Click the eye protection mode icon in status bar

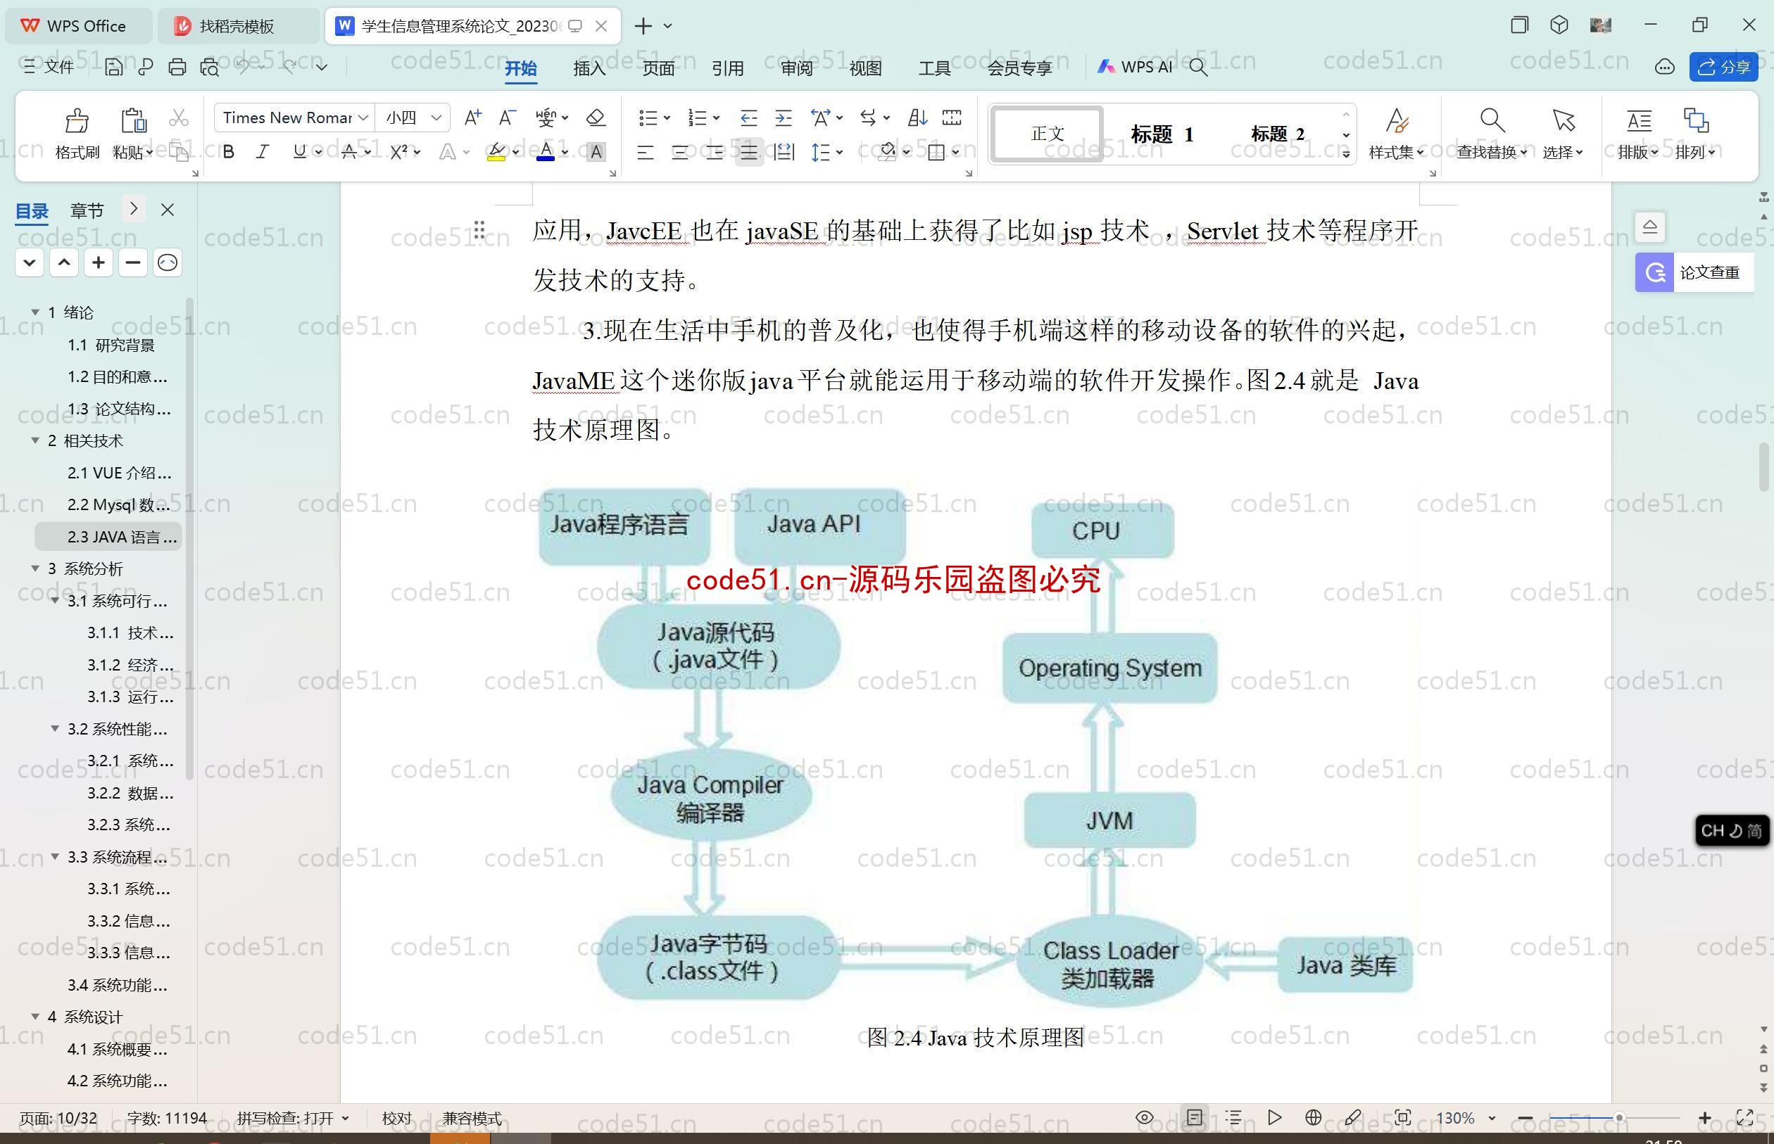(x=1145, y=1118)
